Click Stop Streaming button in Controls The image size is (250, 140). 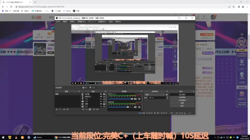point(182,95)
